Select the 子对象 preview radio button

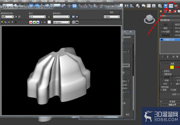(x=169, y=90)
